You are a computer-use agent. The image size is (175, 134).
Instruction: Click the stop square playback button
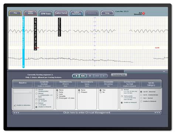(90, 76)
